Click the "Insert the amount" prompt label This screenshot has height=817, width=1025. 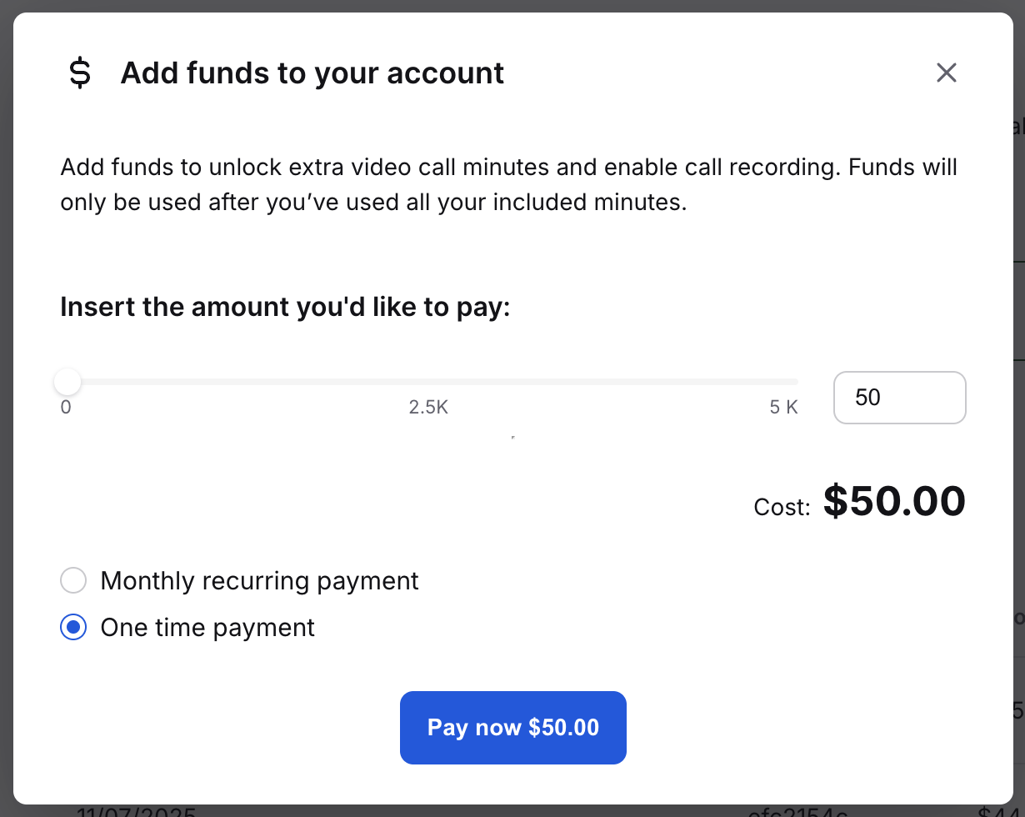[285, 308]
